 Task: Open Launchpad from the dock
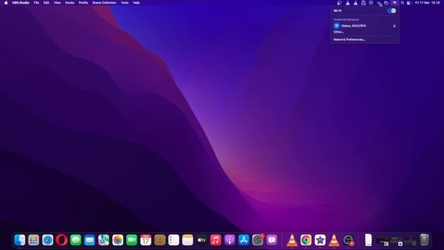tap(33, 240)
